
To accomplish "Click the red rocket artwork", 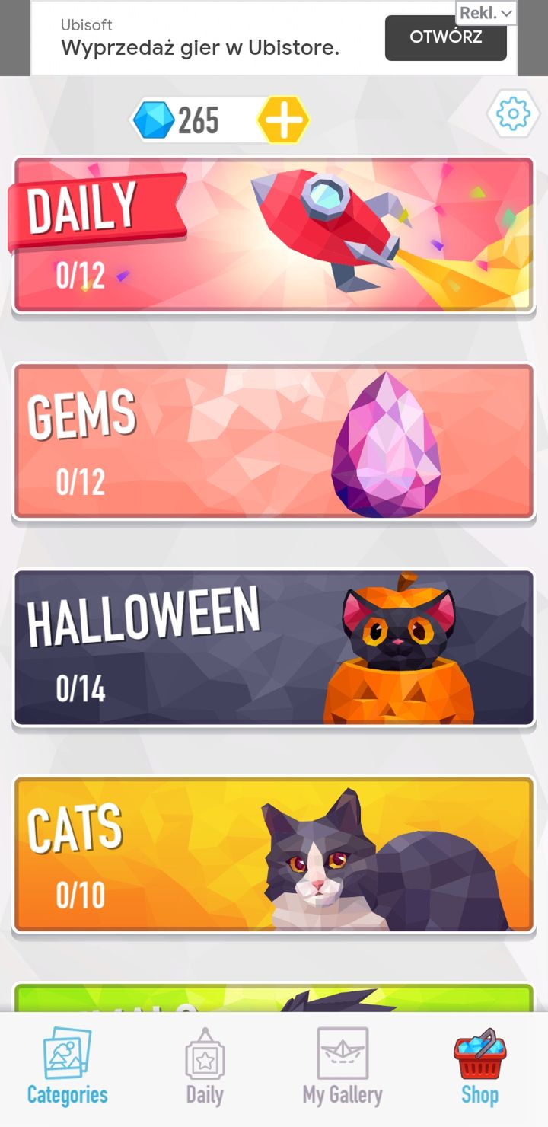I will [x=333, y=225].
